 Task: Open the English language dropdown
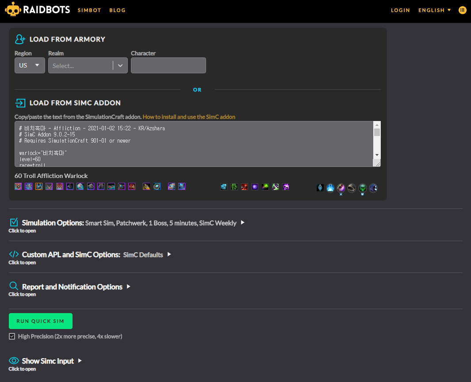point(435,10)
